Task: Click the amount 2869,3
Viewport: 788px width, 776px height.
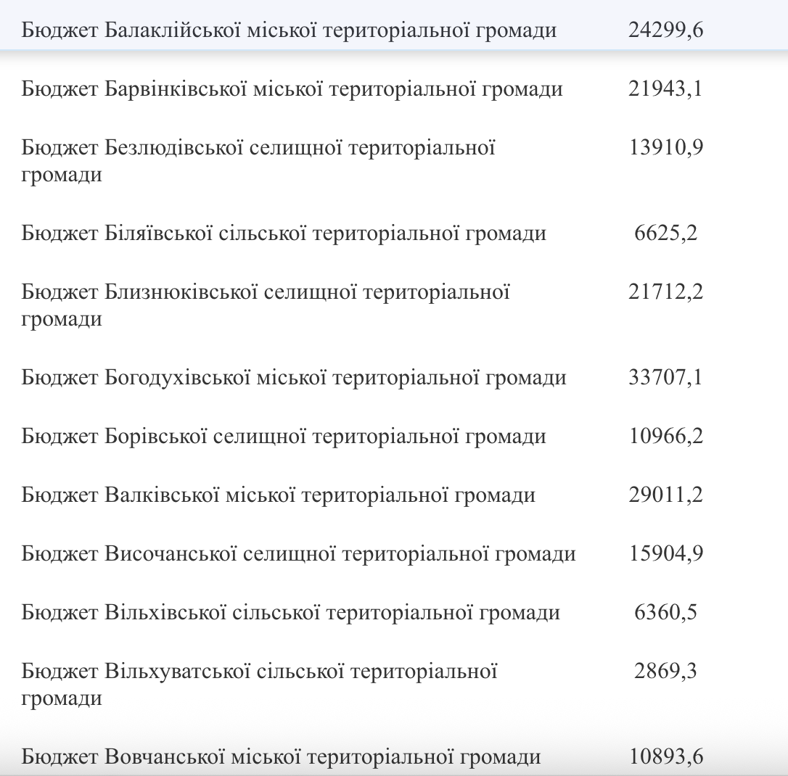Action: pyautogui.click(x=665, y=671)
